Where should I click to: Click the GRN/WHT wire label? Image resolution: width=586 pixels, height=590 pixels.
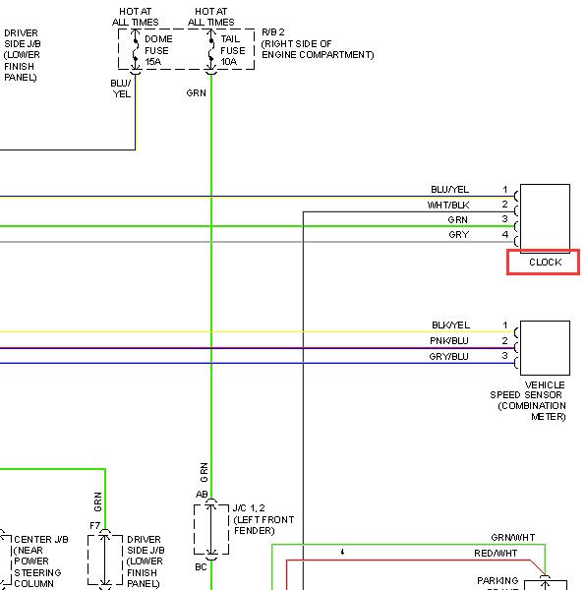[512, 537]
